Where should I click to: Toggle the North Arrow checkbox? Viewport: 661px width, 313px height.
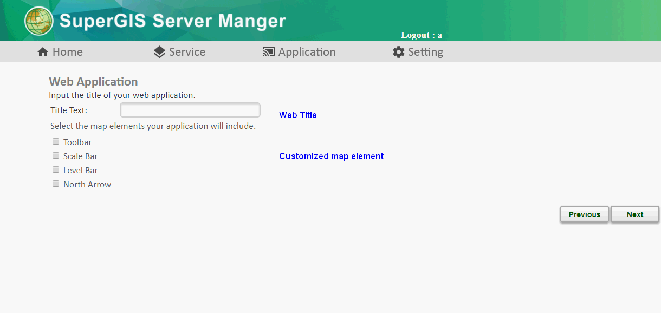click(x=56, y=184)
